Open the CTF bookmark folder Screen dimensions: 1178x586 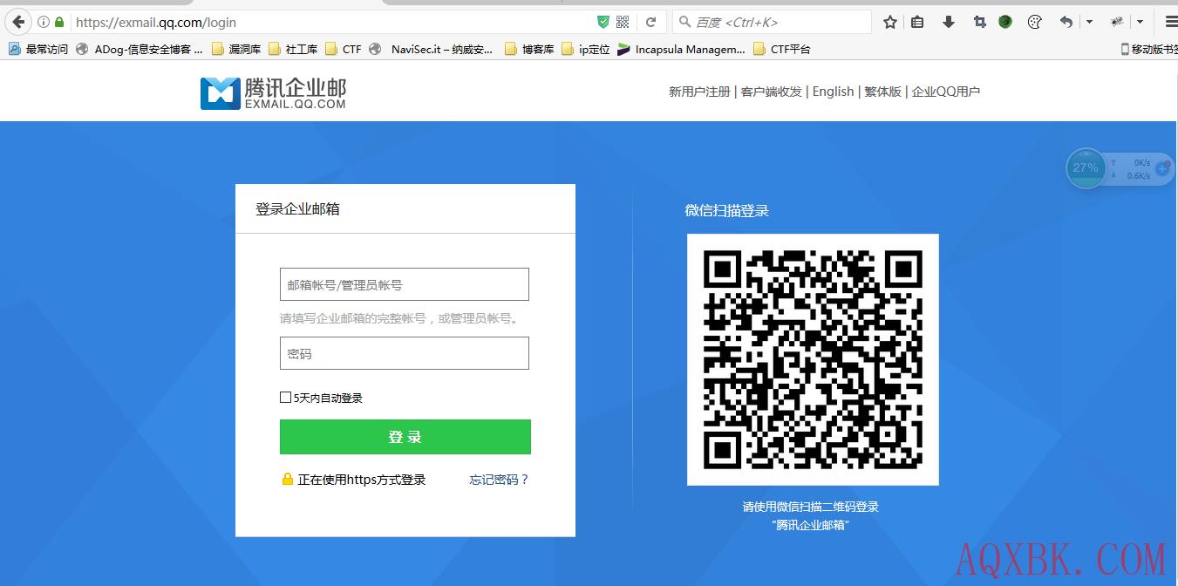(x=344, y=49)
